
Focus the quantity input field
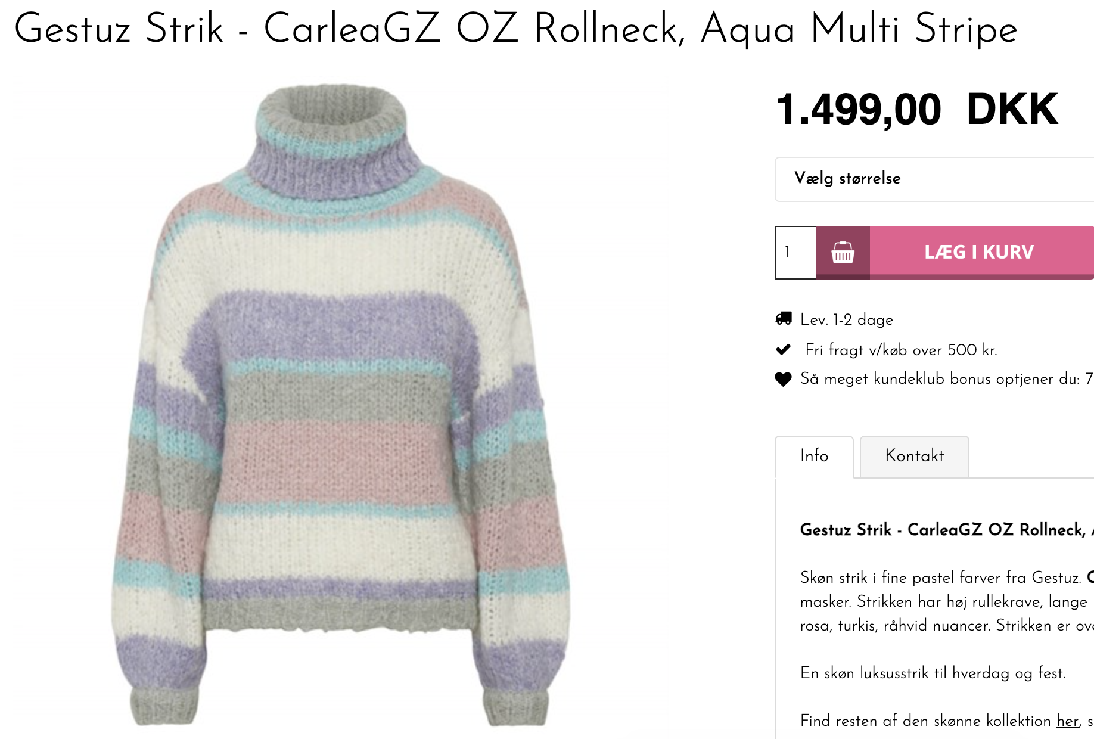[x=795, y=253]
